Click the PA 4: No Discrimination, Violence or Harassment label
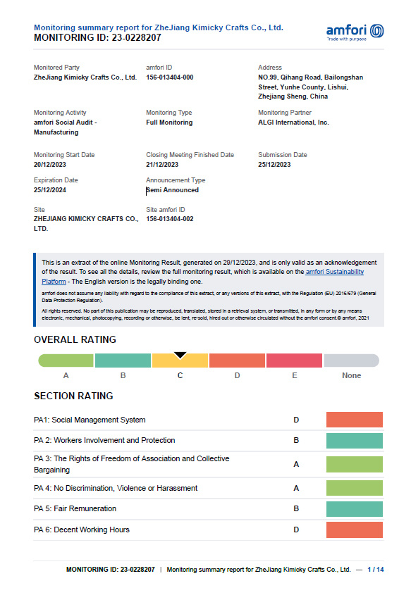Screen dimensions: 411x595 click(116, 488)
